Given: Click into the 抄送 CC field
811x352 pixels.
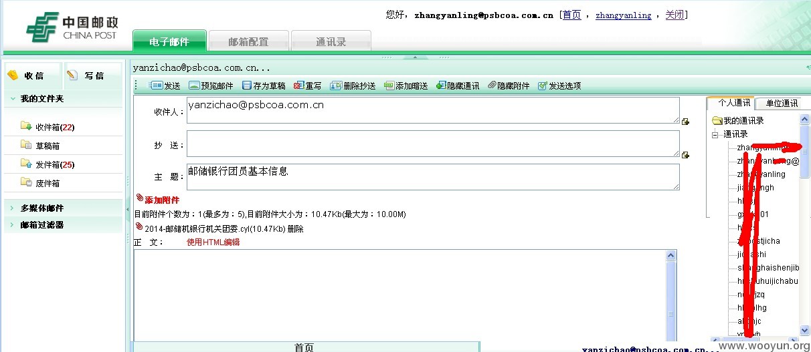Looking at the screenshot, I should point(433,144).
